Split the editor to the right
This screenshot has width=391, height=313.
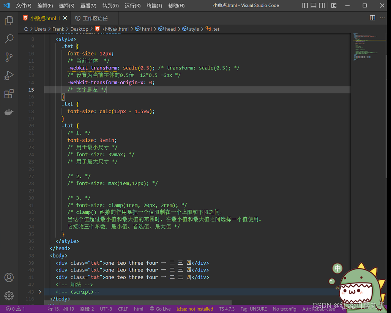click(372, 18)
